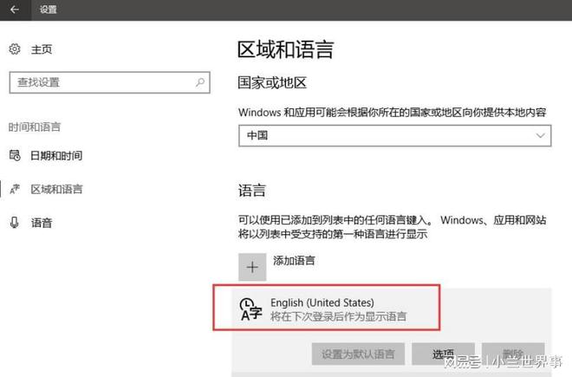This screenshot has height=377, width=572.
Task: Click the 语音 microphone icon
Action: pyautogui.click(x=15, y=223)
